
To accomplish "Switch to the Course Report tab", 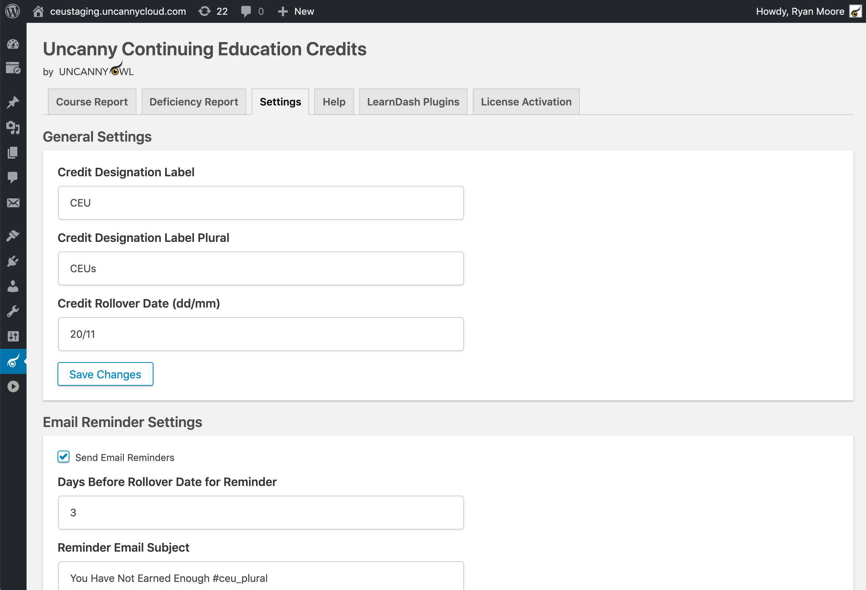I will [92, 102].
